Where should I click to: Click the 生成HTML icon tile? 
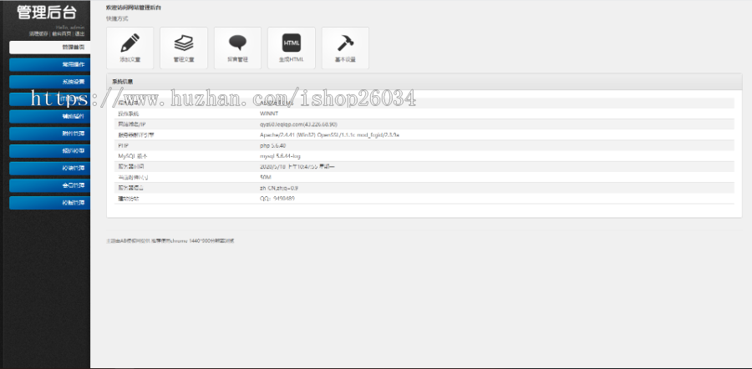pos(292,48)
